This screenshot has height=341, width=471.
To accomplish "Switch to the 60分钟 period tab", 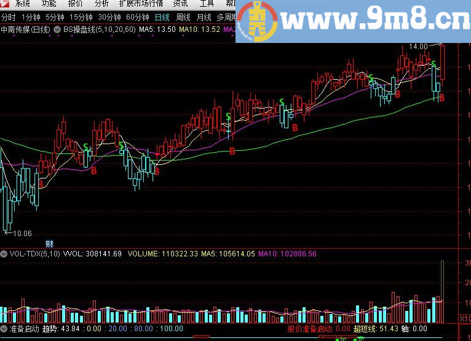I will (138, 17).
